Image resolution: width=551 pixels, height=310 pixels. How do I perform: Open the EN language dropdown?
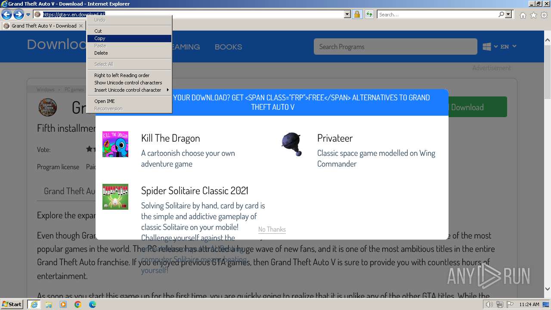[508, 46]
